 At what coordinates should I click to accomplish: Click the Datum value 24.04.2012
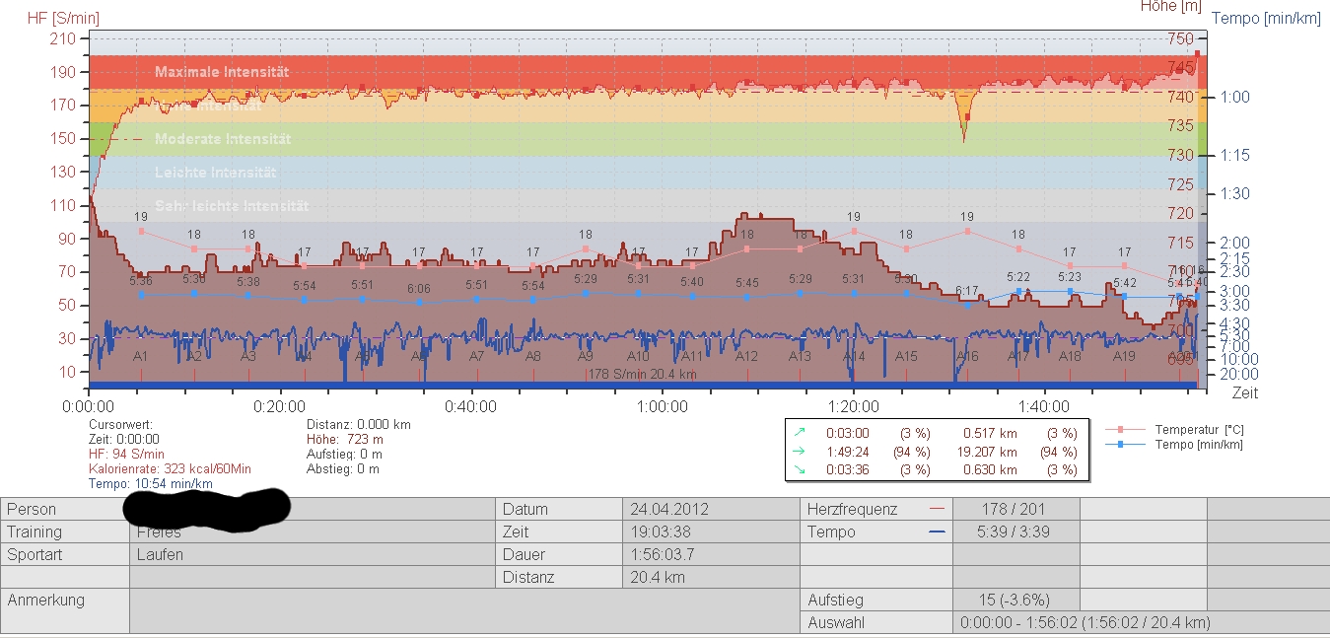[x=668, y=510]
